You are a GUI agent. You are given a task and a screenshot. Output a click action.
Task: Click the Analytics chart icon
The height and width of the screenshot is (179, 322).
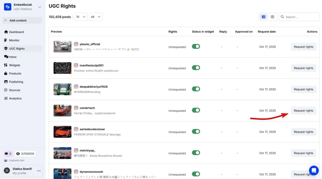pyautogui.click(x=6, y=98)
